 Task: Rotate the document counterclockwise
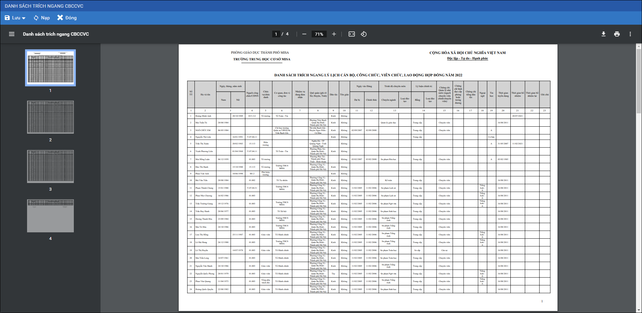pyautogui.click(x=364, y=34)
